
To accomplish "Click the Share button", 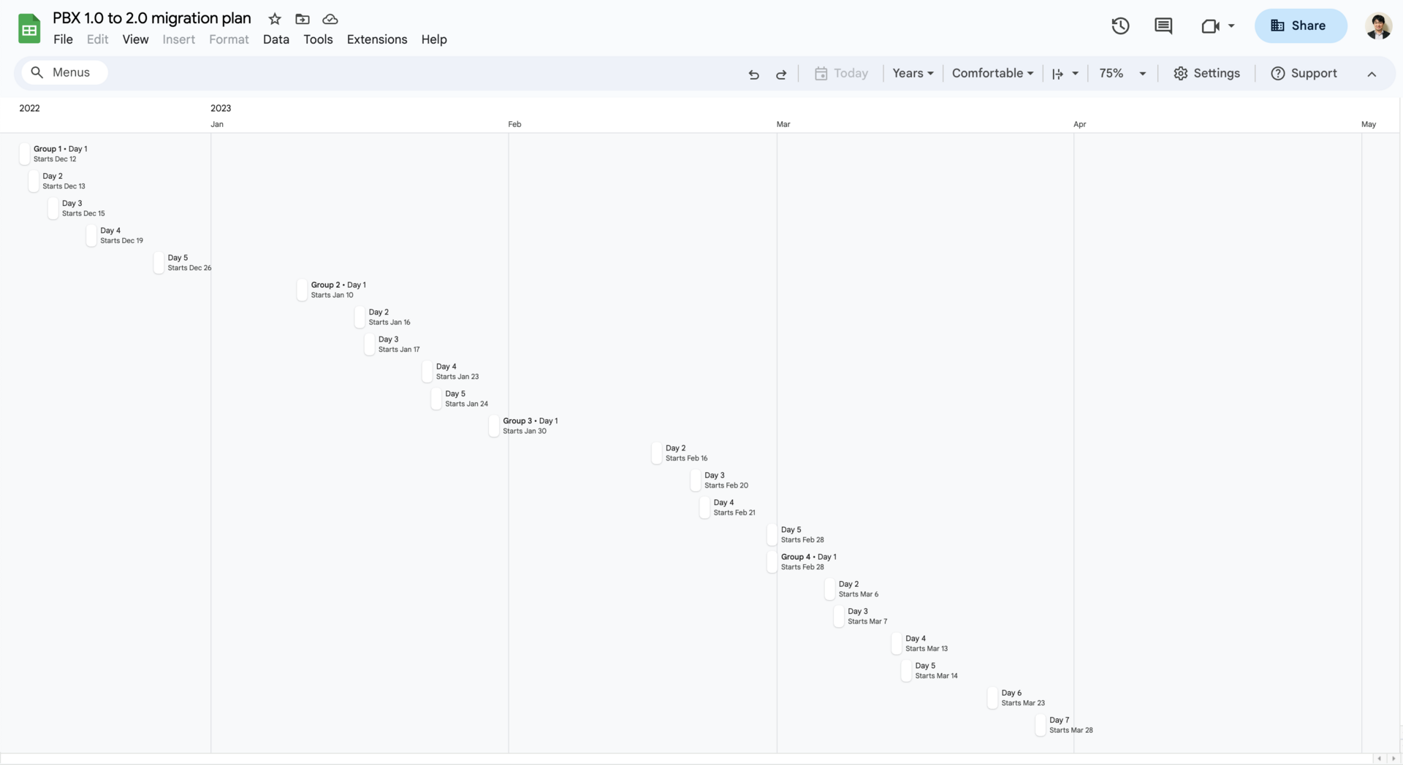I will [1300, 26].
